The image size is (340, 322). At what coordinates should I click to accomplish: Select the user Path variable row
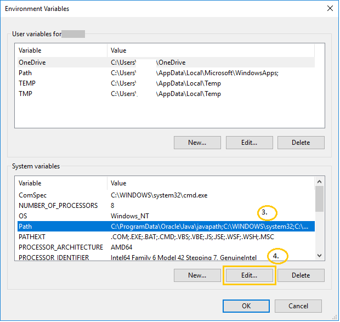click(25, 73)
